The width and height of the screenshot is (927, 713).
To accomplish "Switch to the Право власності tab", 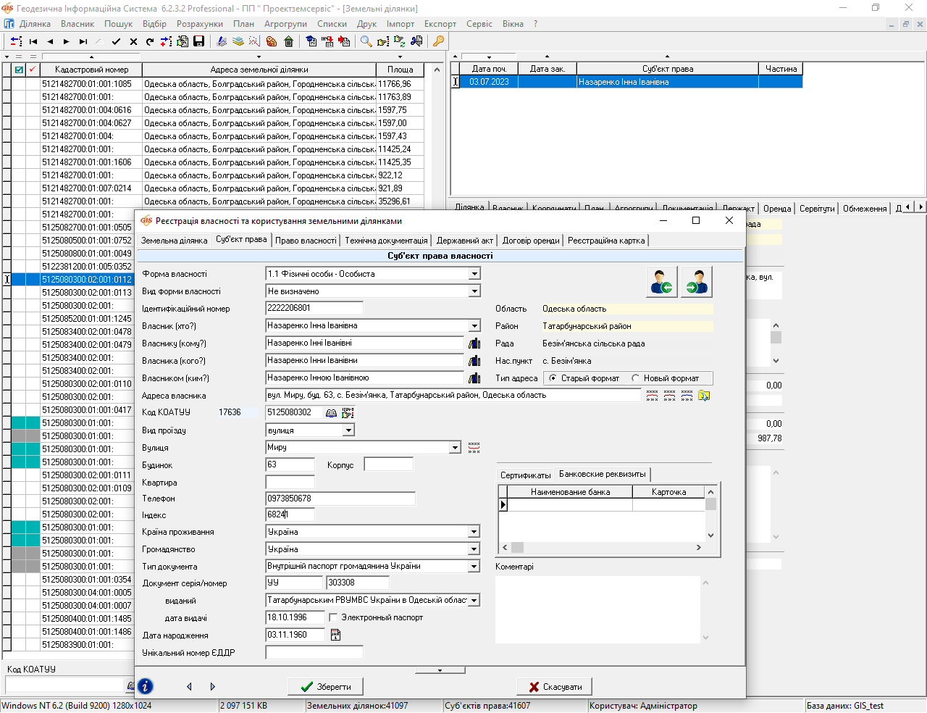I will click(306, 241).
